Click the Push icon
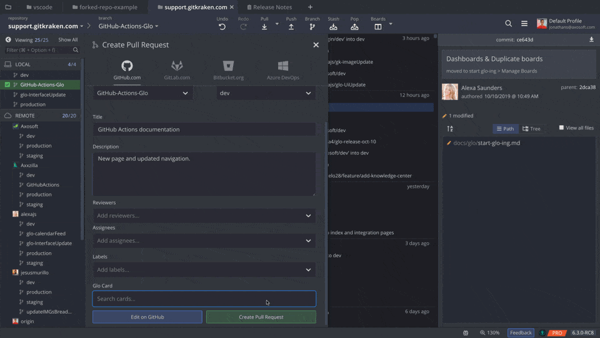This screenshot has height=338, width=600. [x=291, y=27]
